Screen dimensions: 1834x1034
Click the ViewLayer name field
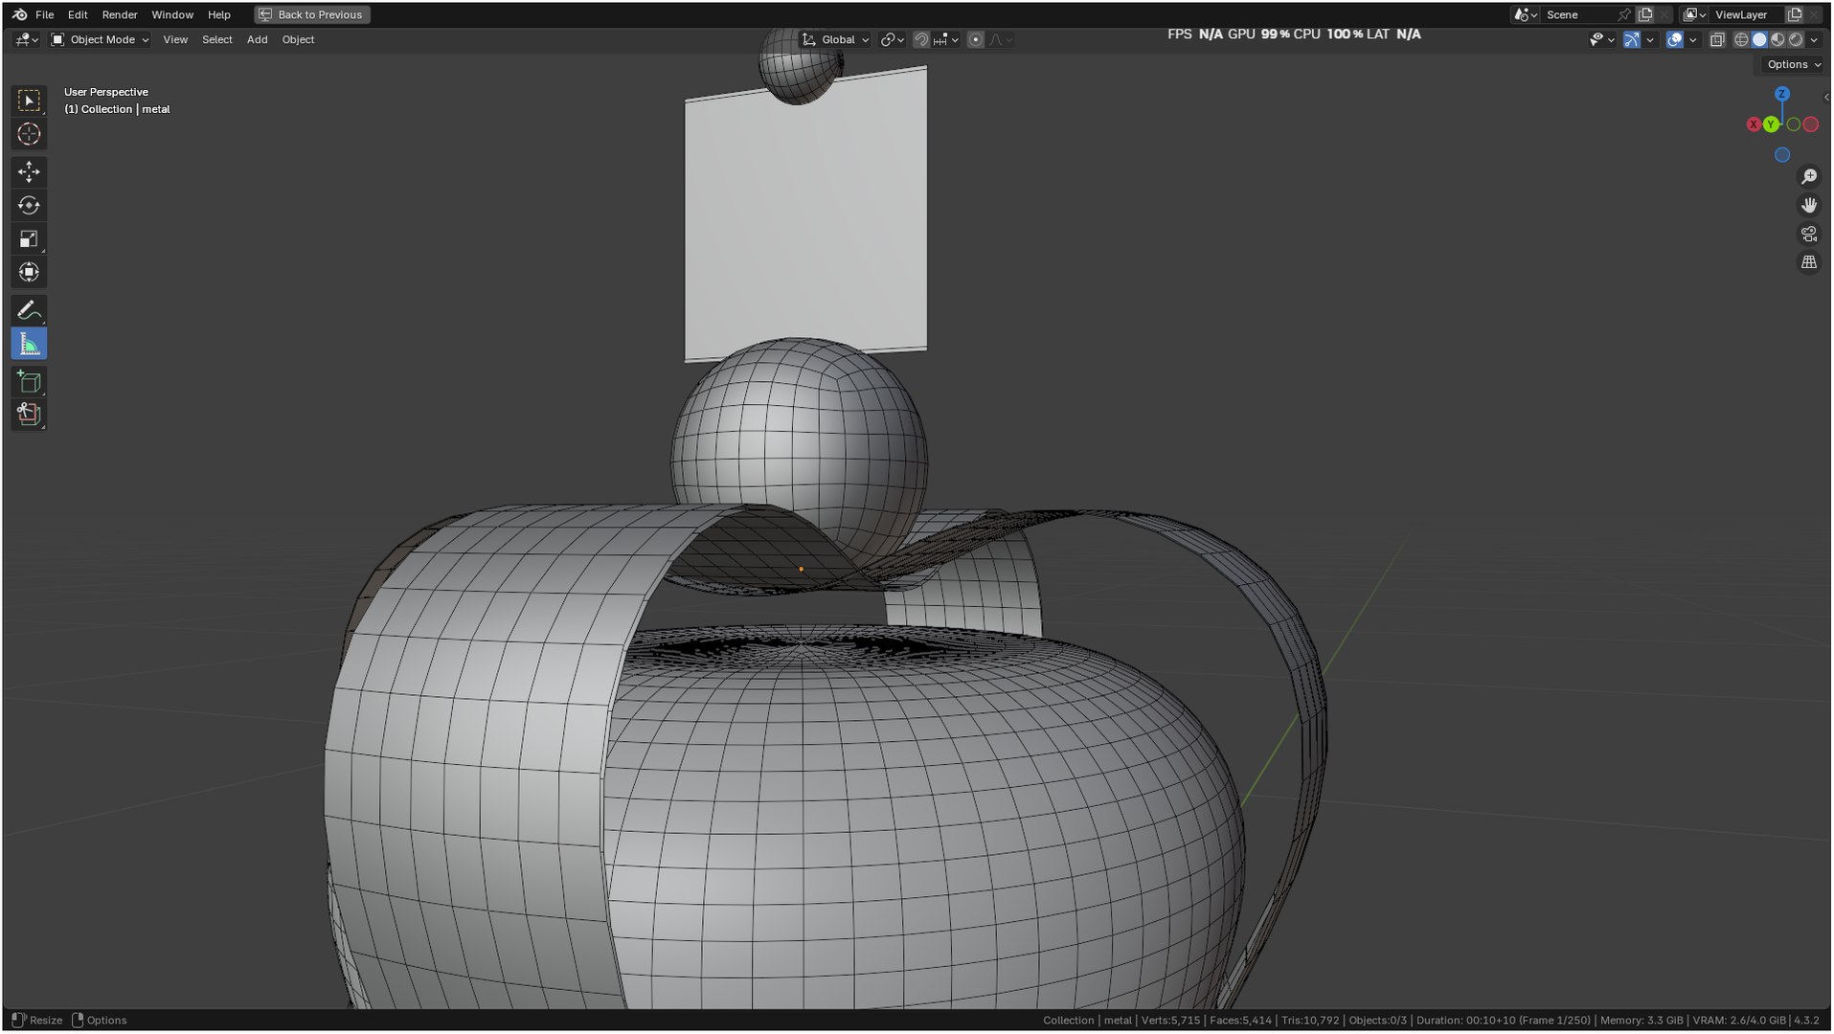tap(1748, 14)
